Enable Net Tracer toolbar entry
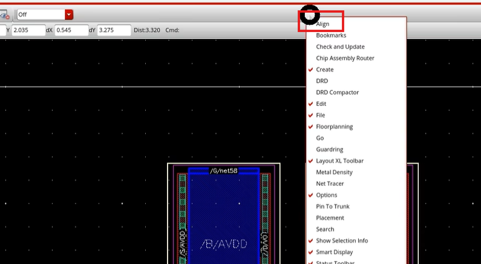Viewport: 481px width, 264px height. point(356,183)
